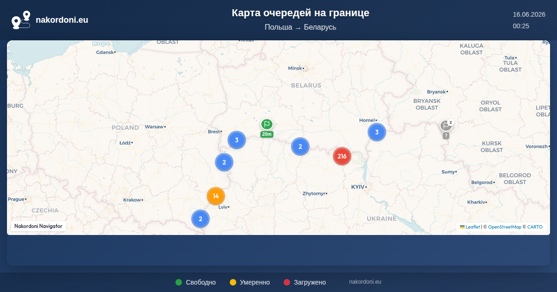Click the orange cluster marker labeled 14
Image resolution: width=557 pixels, height=292 pixels.
(216, 196)
